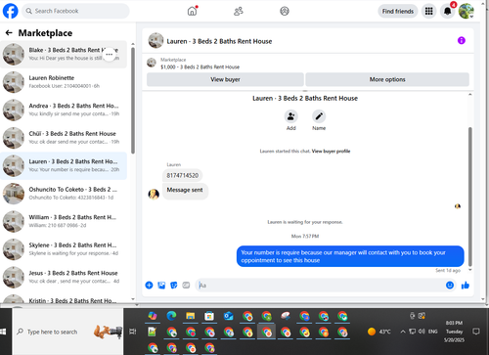Select the Lauren - 3 Beds 2 Baths chat row
Viewport: 489px width, 355px height.
[64, 165]
